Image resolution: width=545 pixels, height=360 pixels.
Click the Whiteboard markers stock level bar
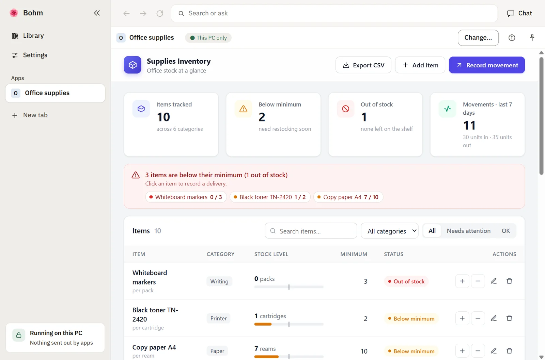coord(289,287)
